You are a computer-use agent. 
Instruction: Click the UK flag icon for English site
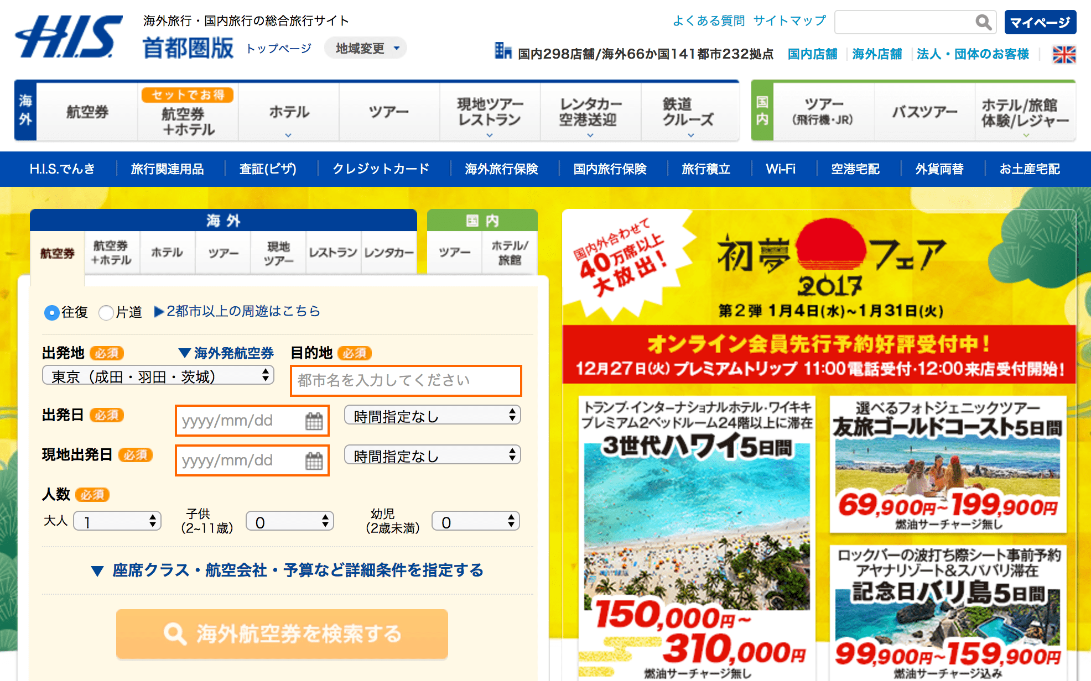point(1065,54)
